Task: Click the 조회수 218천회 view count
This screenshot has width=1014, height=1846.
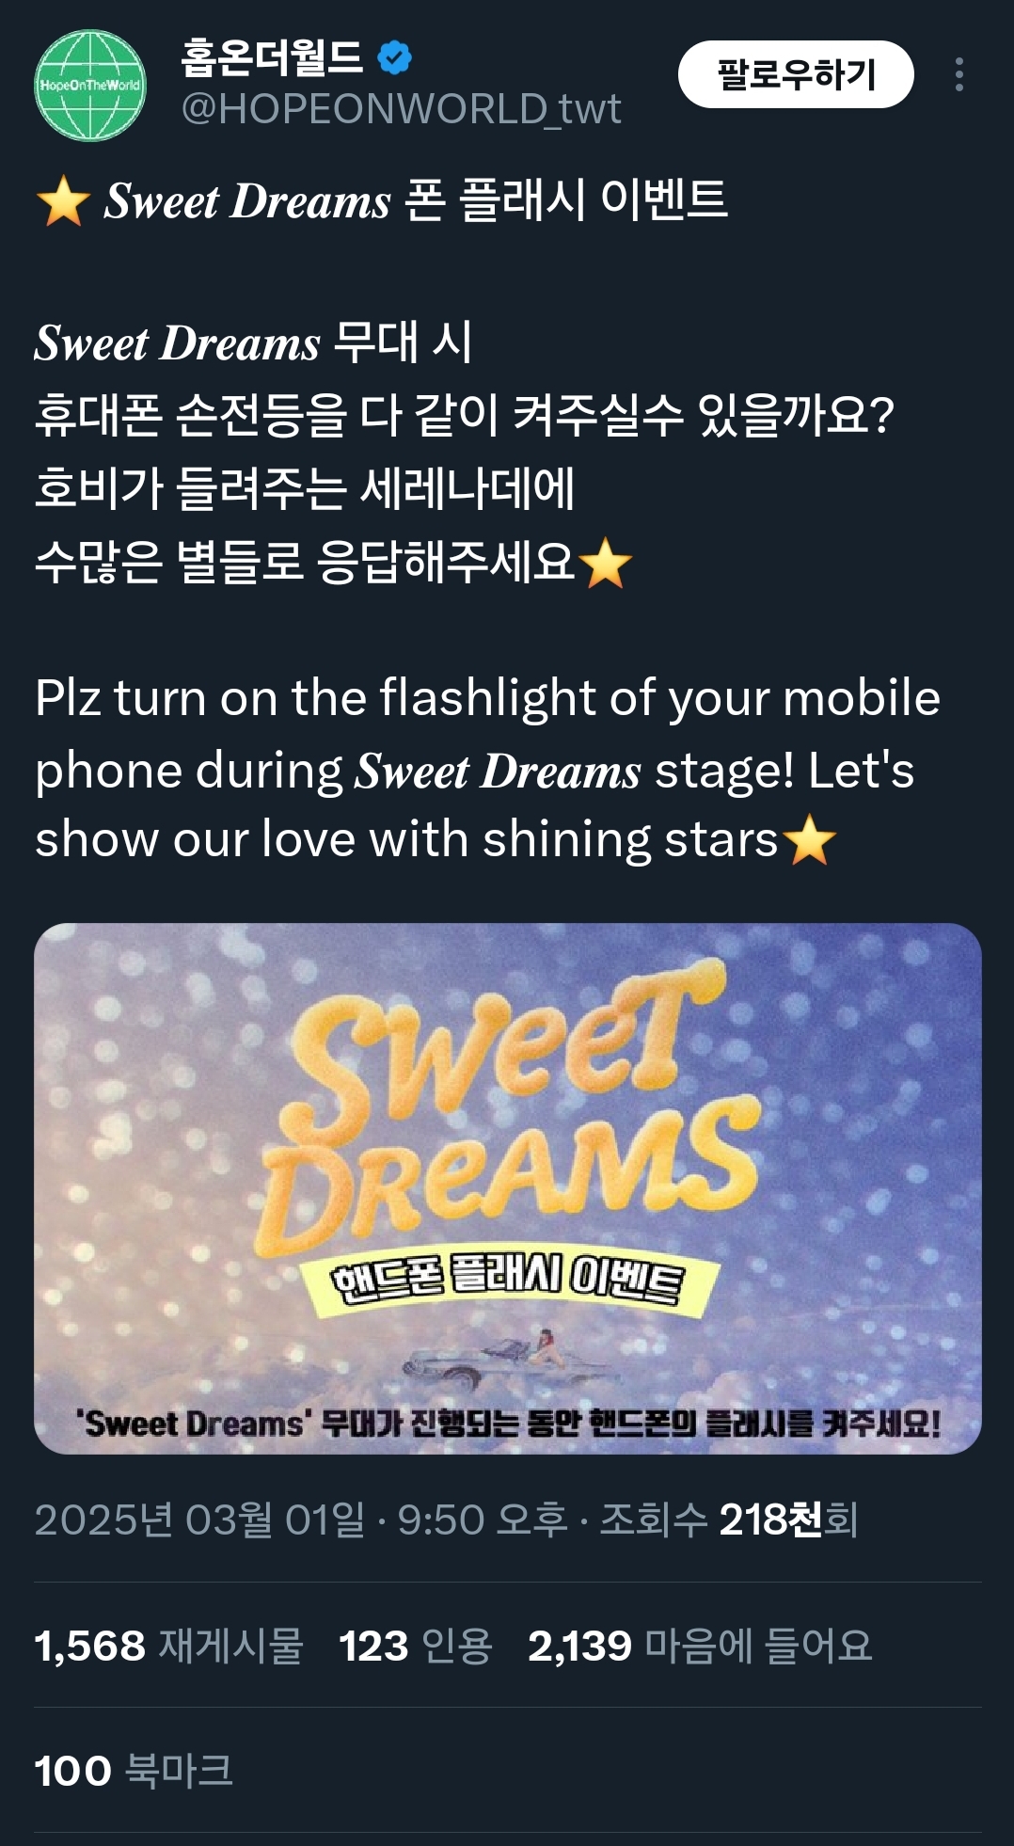Action: point(729,1520)
